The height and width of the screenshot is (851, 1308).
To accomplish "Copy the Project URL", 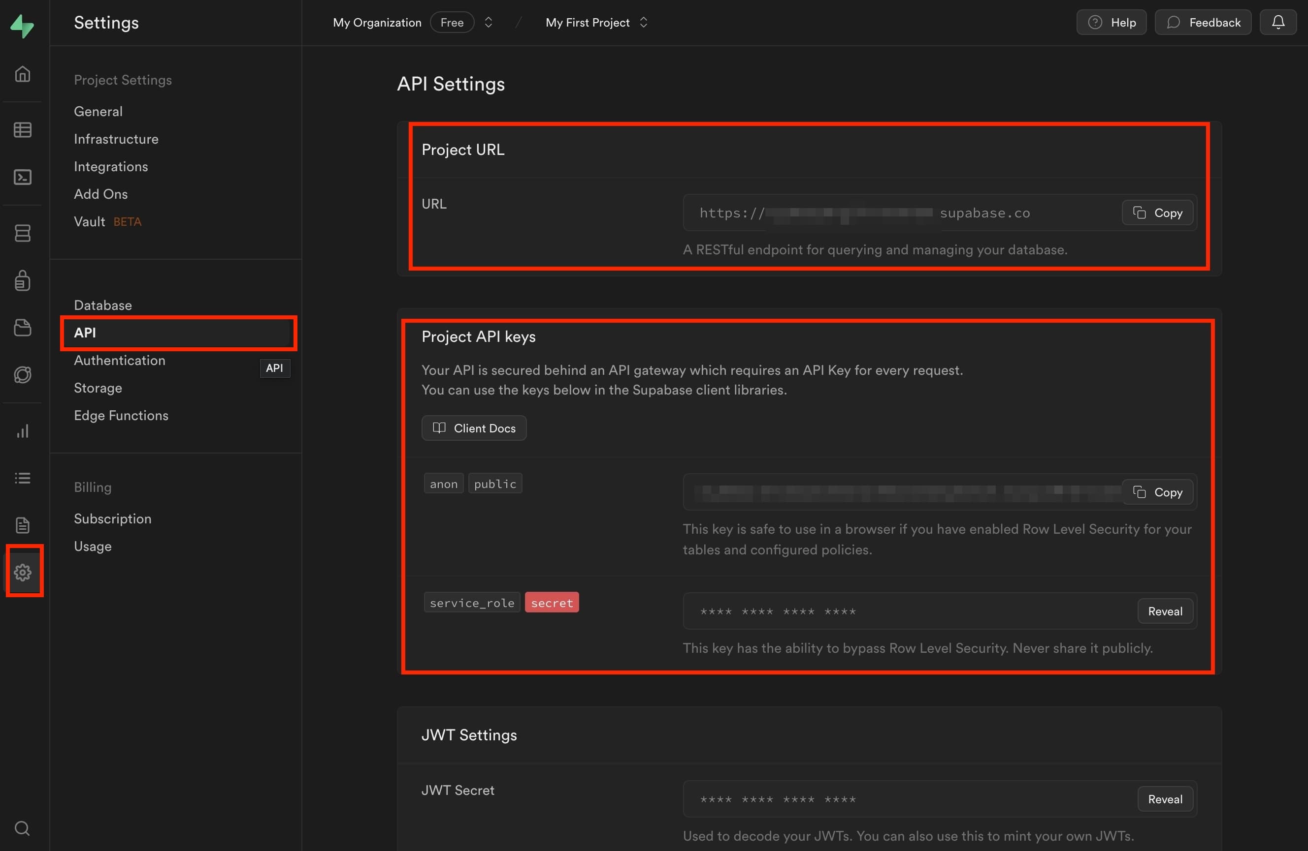I will 1157,213.
